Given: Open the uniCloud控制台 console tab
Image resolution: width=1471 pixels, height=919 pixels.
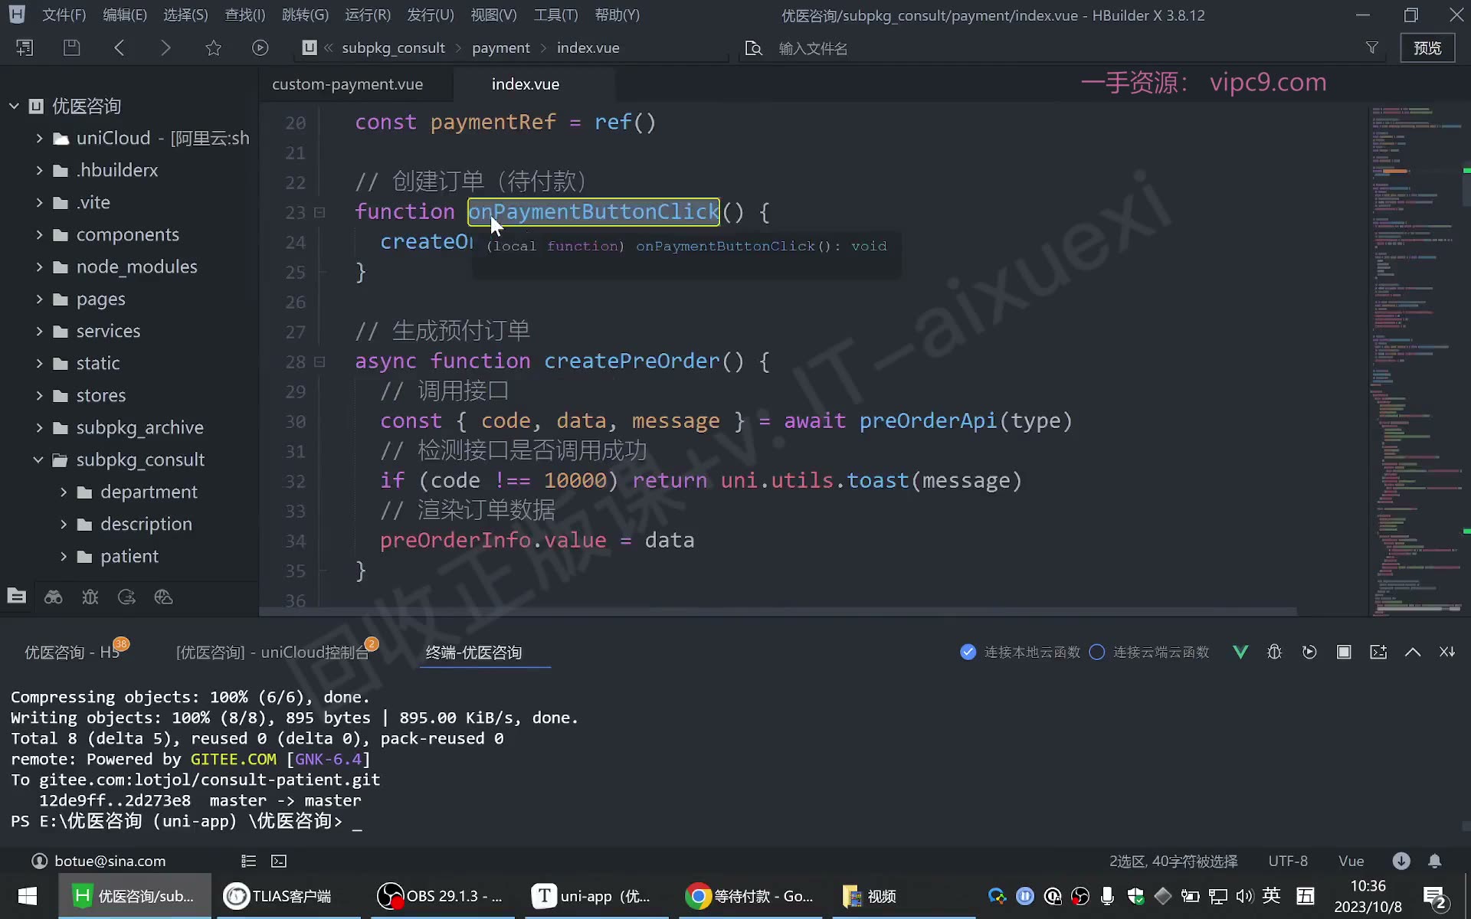Looking at the screenshot, I should [x=273, y=652].
